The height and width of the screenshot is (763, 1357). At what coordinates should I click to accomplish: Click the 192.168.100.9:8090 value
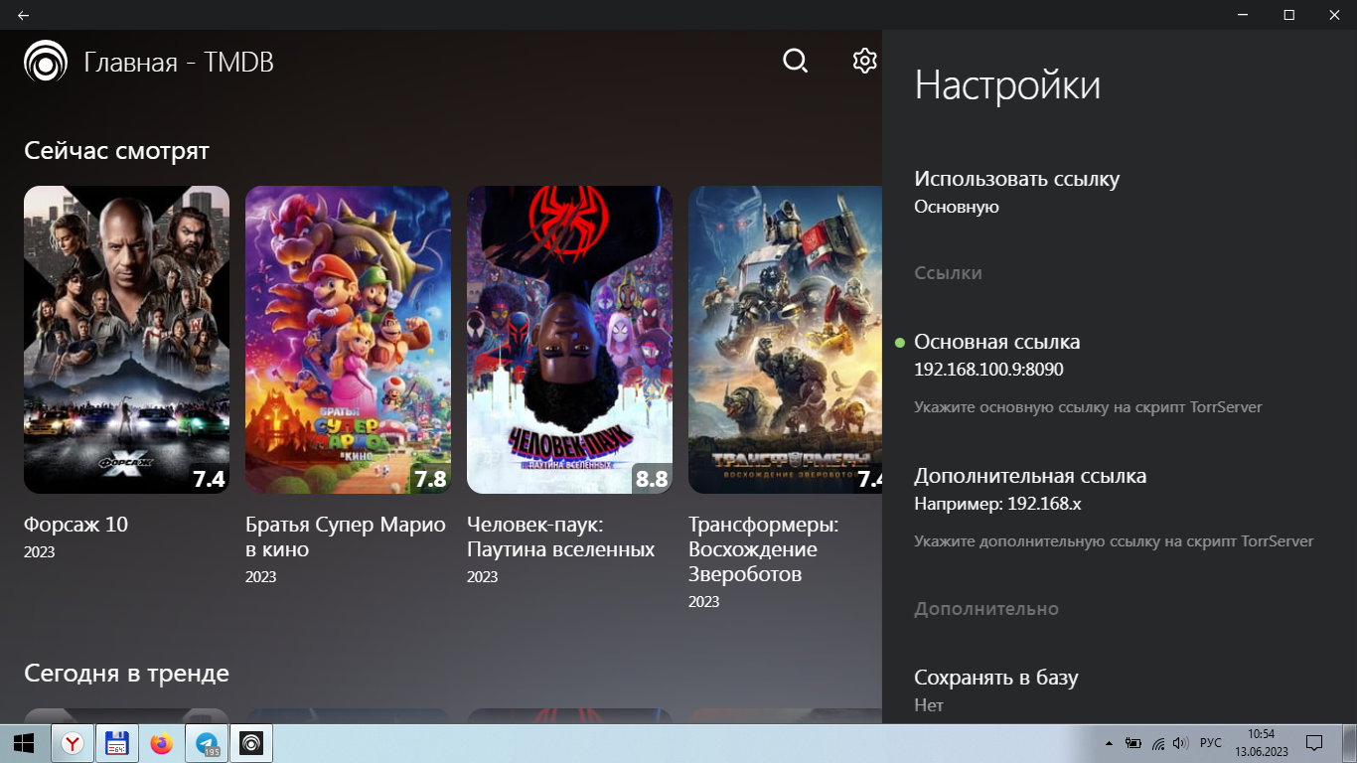click(989, 370)
